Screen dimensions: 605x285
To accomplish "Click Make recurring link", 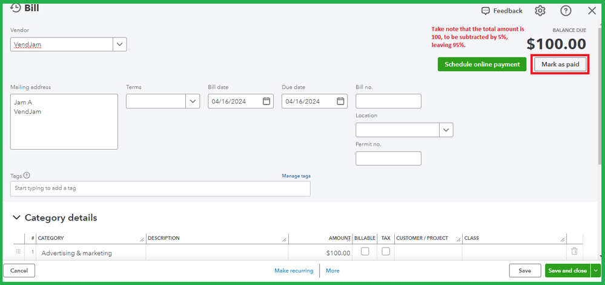I will click(294, 271).
